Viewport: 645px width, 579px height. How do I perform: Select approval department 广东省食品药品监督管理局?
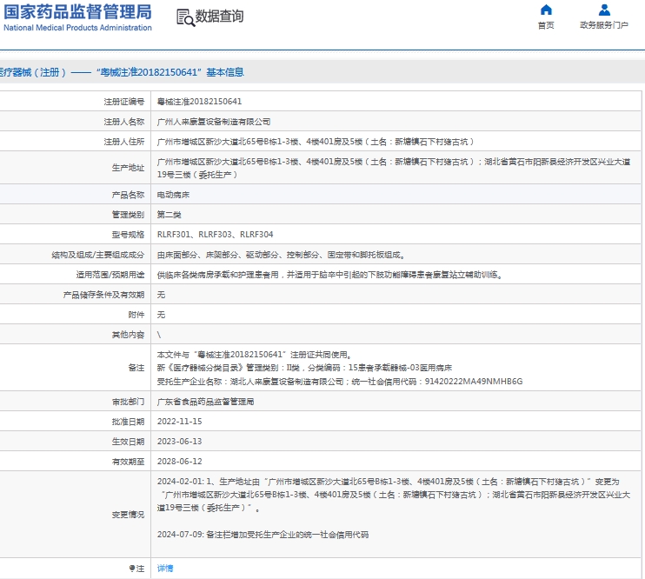205,402
